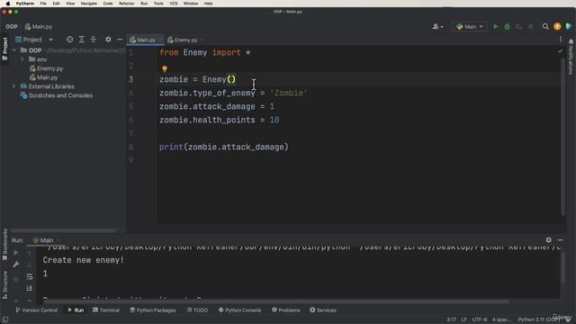The width and height of the screenshot is (576, 324).
Task: Open the PyCharm application menu
Action: [25, 4]
